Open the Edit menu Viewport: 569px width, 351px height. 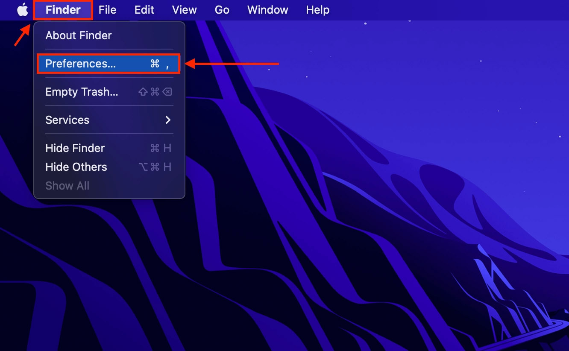click(x=144, y=9)
